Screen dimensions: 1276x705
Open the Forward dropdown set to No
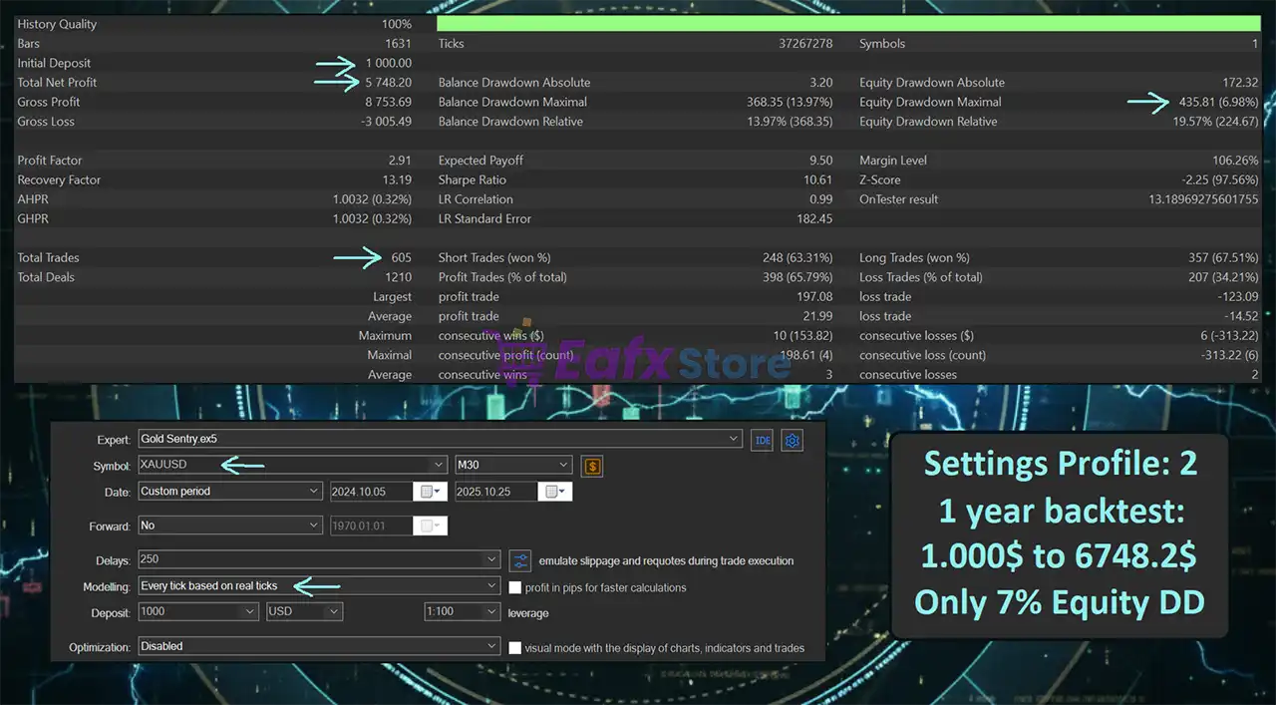[x=314, y=526]
